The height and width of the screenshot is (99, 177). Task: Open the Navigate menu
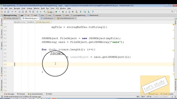pos(17,9)
